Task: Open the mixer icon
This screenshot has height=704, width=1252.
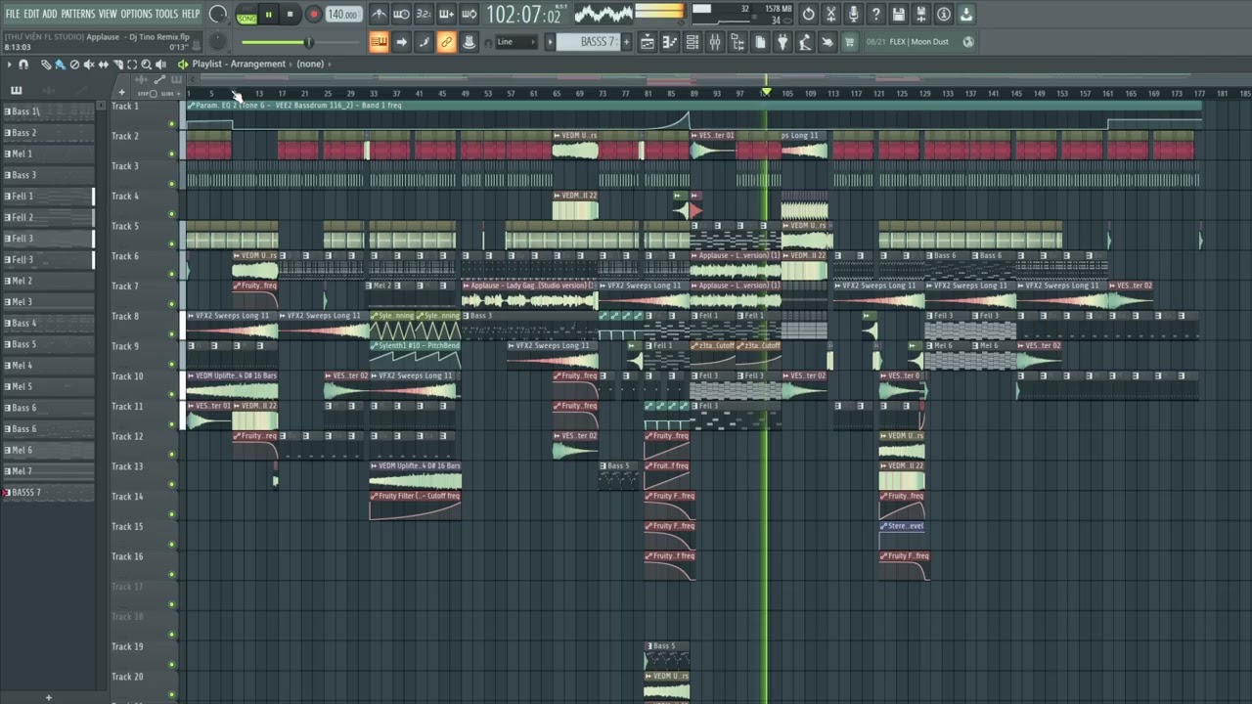Action: point(715,42)
